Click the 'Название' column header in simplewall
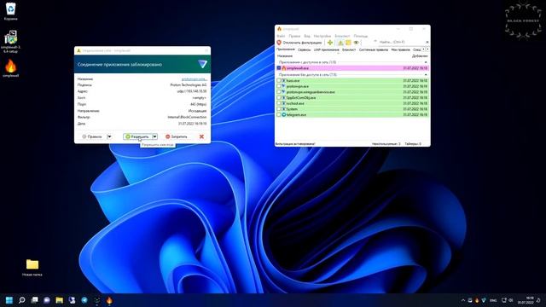This screenshot has height=307, width=546. 285,55
